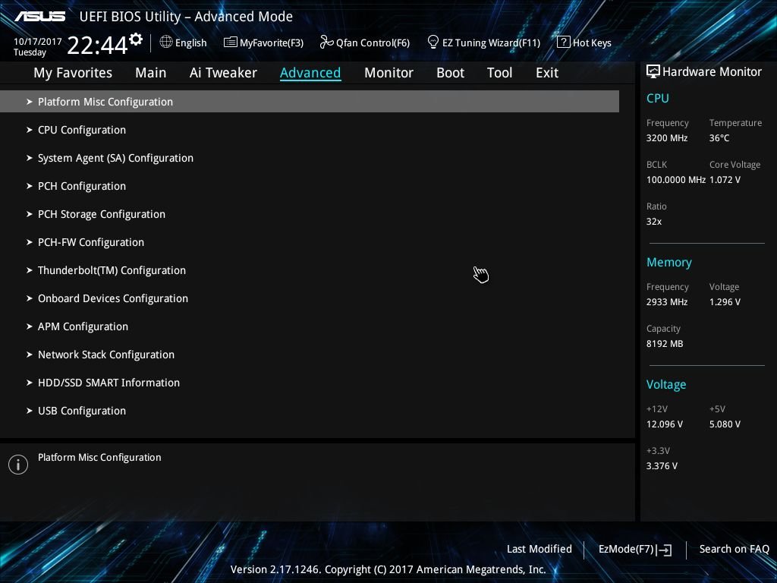Viewport: 777px width, 583px height.
Task: Expand arrow beside PCH-FW Configuration
Action: pyautogui.click(x=30, y=242)
